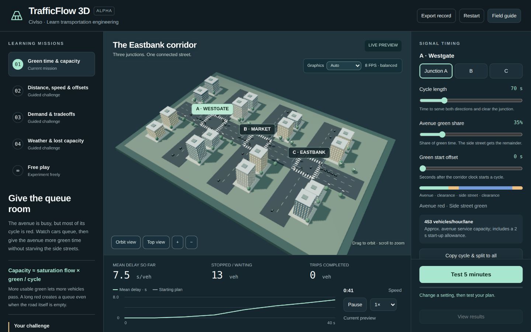Zoom out with the minus button
The image size is (531, 332).
(191, 242)
